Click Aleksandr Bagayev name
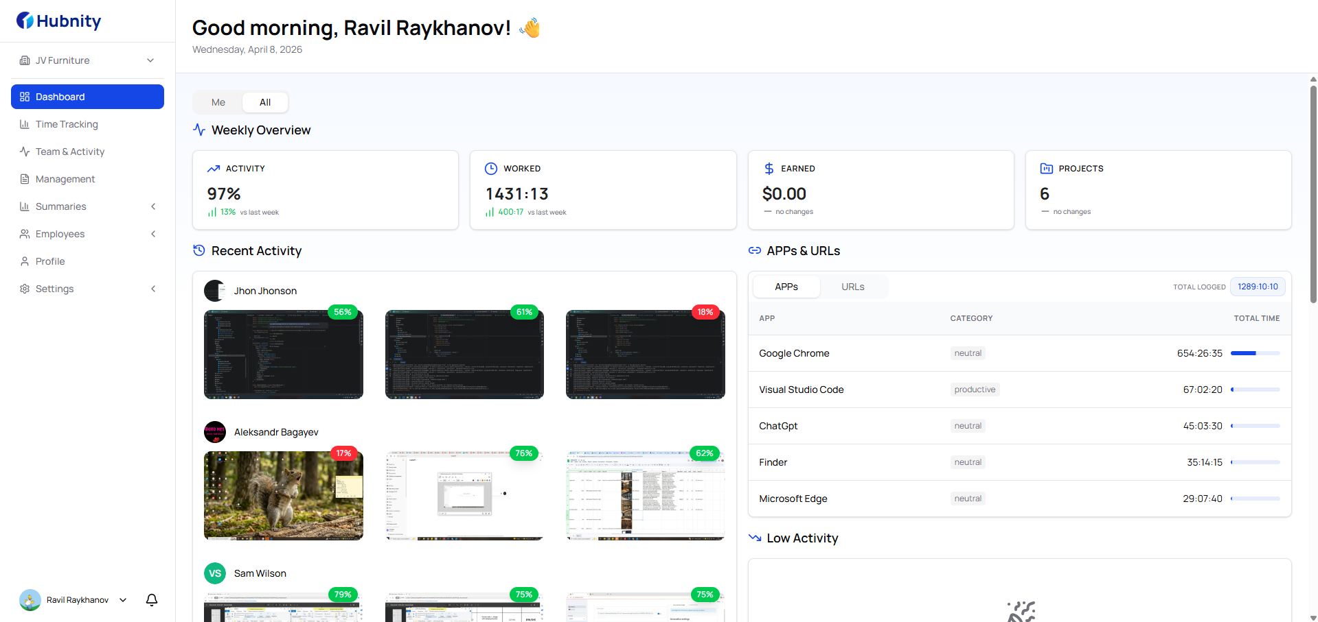 point(276,432)
